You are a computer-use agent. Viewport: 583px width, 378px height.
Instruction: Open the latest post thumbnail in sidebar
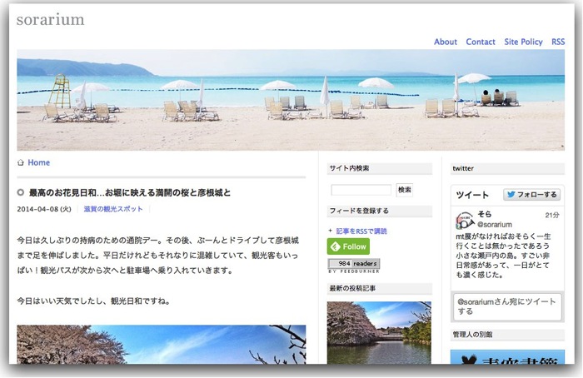click(x=379, y=333)
